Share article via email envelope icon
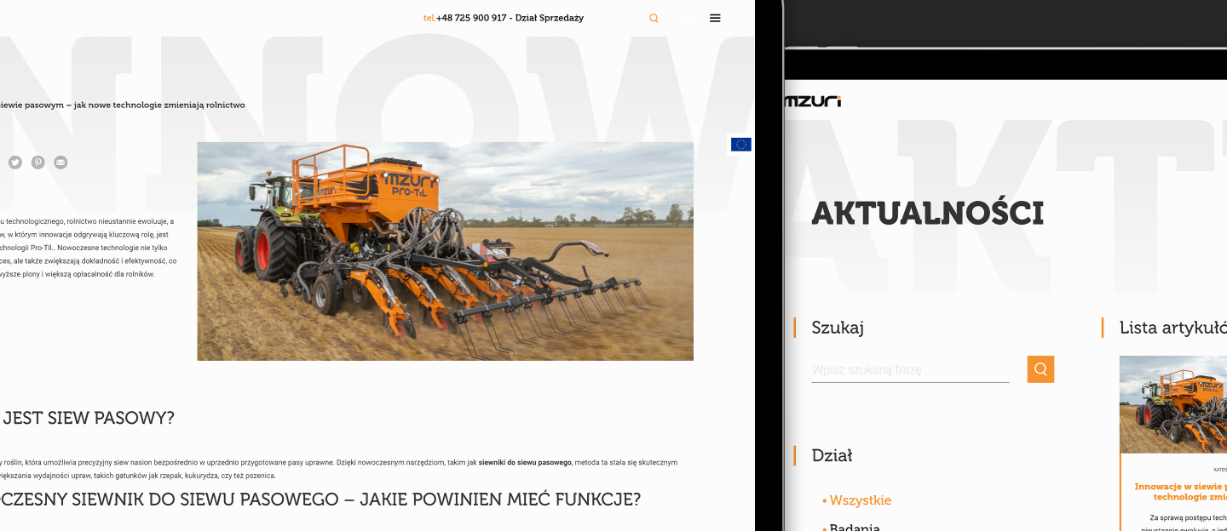 pos(60,163)
